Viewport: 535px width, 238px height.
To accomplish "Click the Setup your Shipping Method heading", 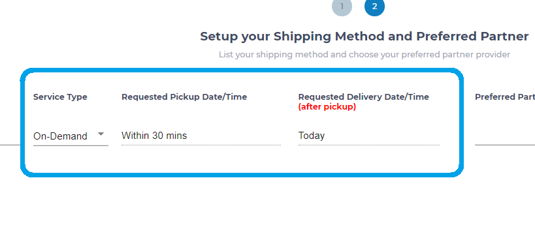I will [365, 36].
